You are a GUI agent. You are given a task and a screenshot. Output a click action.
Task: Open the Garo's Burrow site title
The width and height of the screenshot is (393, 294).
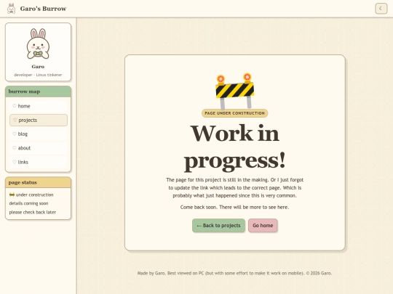(43, 9)
